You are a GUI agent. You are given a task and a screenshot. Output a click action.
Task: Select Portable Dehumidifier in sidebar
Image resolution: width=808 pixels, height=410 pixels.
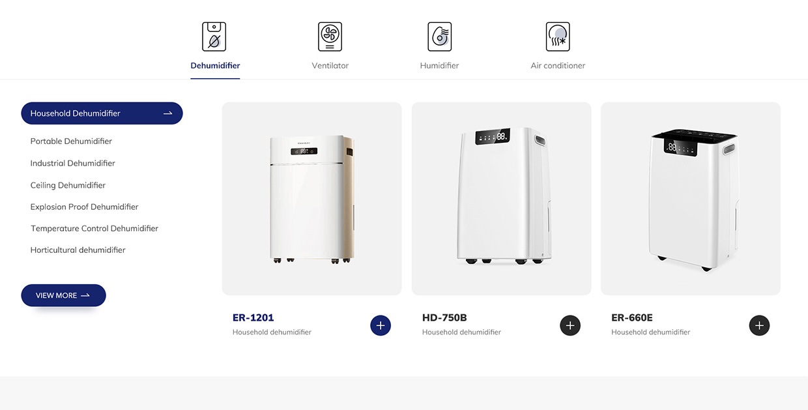tap(71, 141)
